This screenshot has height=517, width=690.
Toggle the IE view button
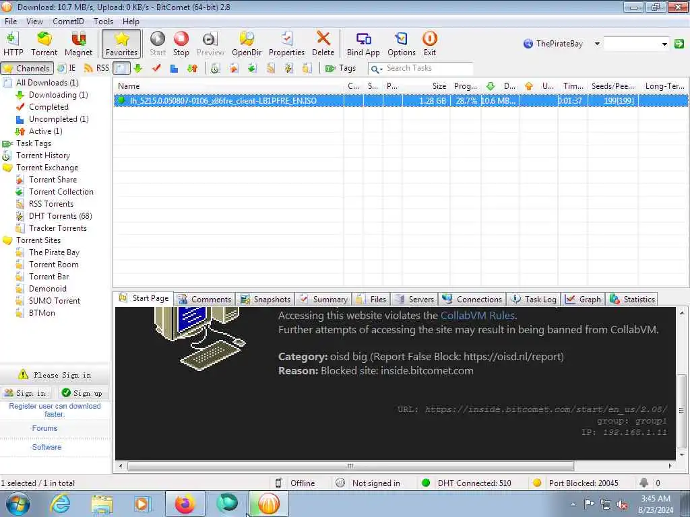click(67, 68)
